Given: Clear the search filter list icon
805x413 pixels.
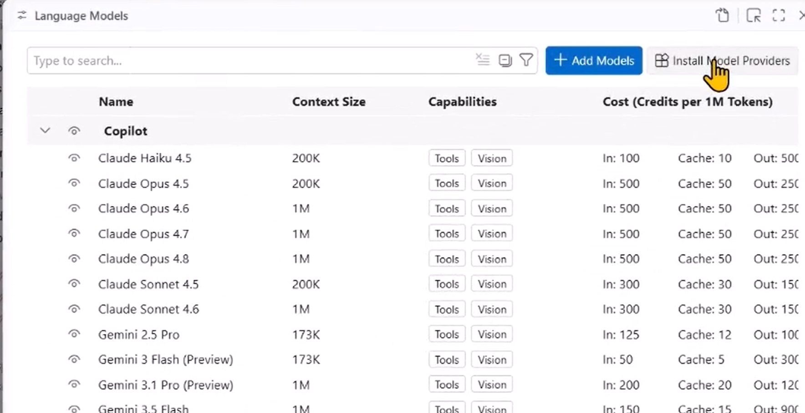Looking at the screenshot, I should tap(483, 60).
